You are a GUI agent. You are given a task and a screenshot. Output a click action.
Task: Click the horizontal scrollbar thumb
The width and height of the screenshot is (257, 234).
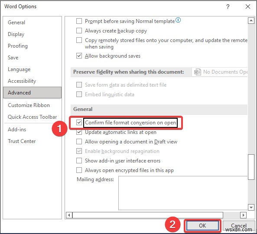[148, 215]
